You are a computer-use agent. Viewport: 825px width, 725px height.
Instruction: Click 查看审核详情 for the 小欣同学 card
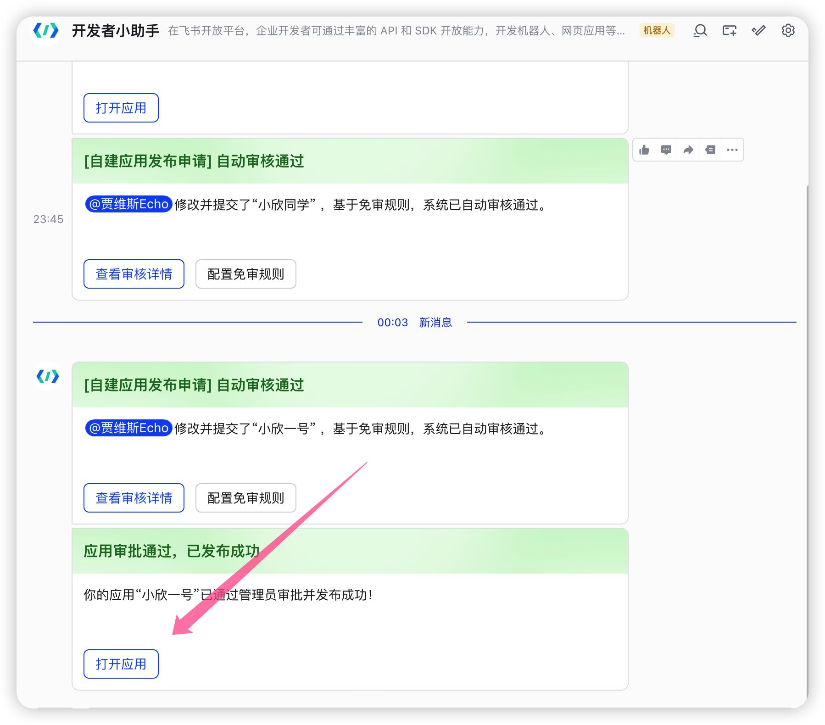[134, 274]
